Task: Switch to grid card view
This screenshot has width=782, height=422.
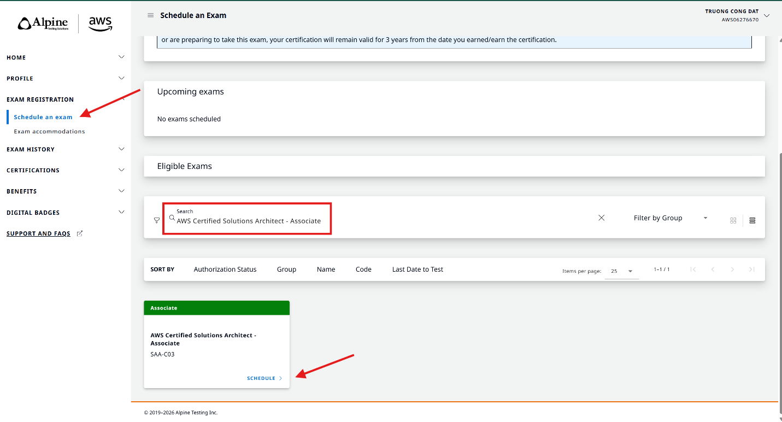Action: (733, 221)
